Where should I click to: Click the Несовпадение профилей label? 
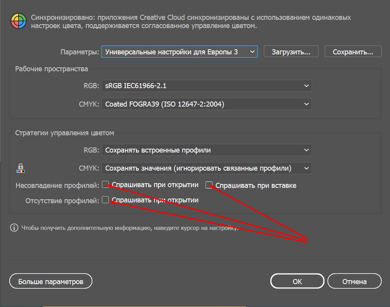57,186
